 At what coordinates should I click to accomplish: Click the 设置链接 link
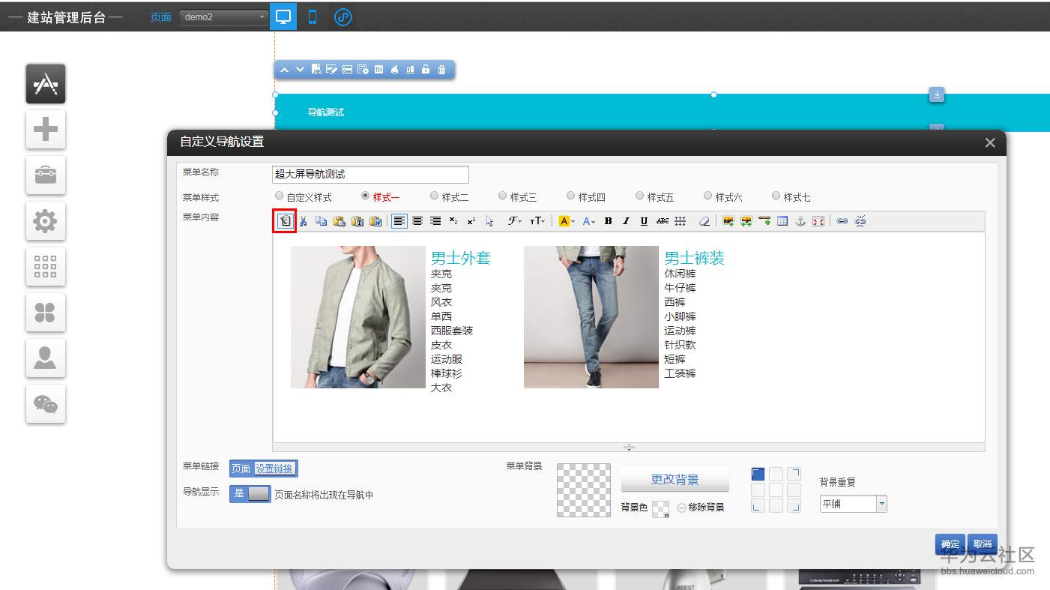tap(274, 469)
